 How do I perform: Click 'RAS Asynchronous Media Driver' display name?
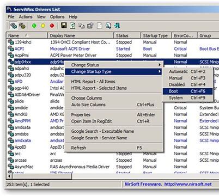click(x=80, y=167)
